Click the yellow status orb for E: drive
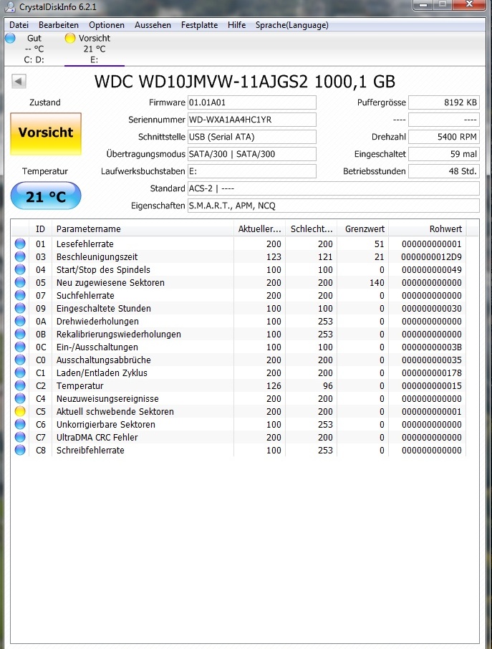 tap(70, 38)
